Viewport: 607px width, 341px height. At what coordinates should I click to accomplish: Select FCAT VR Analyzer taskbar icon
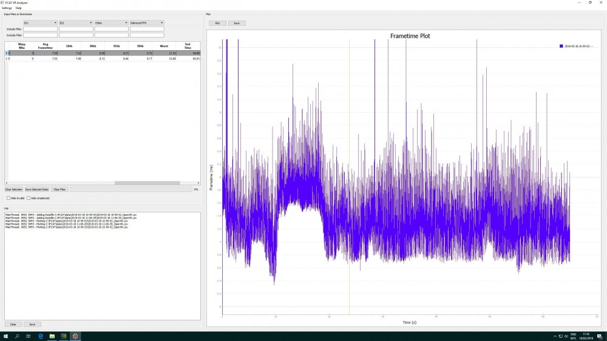75,336
